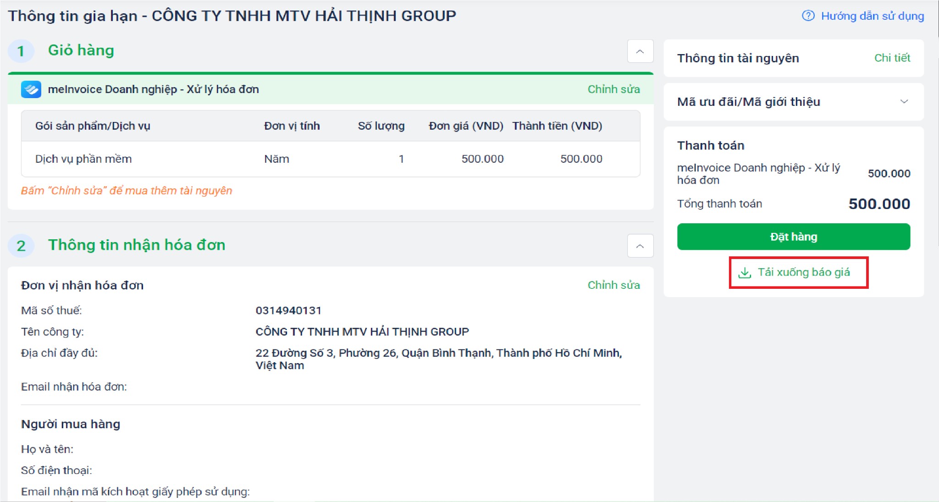The width and height of the screenshot is (939, 502).
Task: Download the quotation via Tải xuống báo giá
Action: point(803,272)
